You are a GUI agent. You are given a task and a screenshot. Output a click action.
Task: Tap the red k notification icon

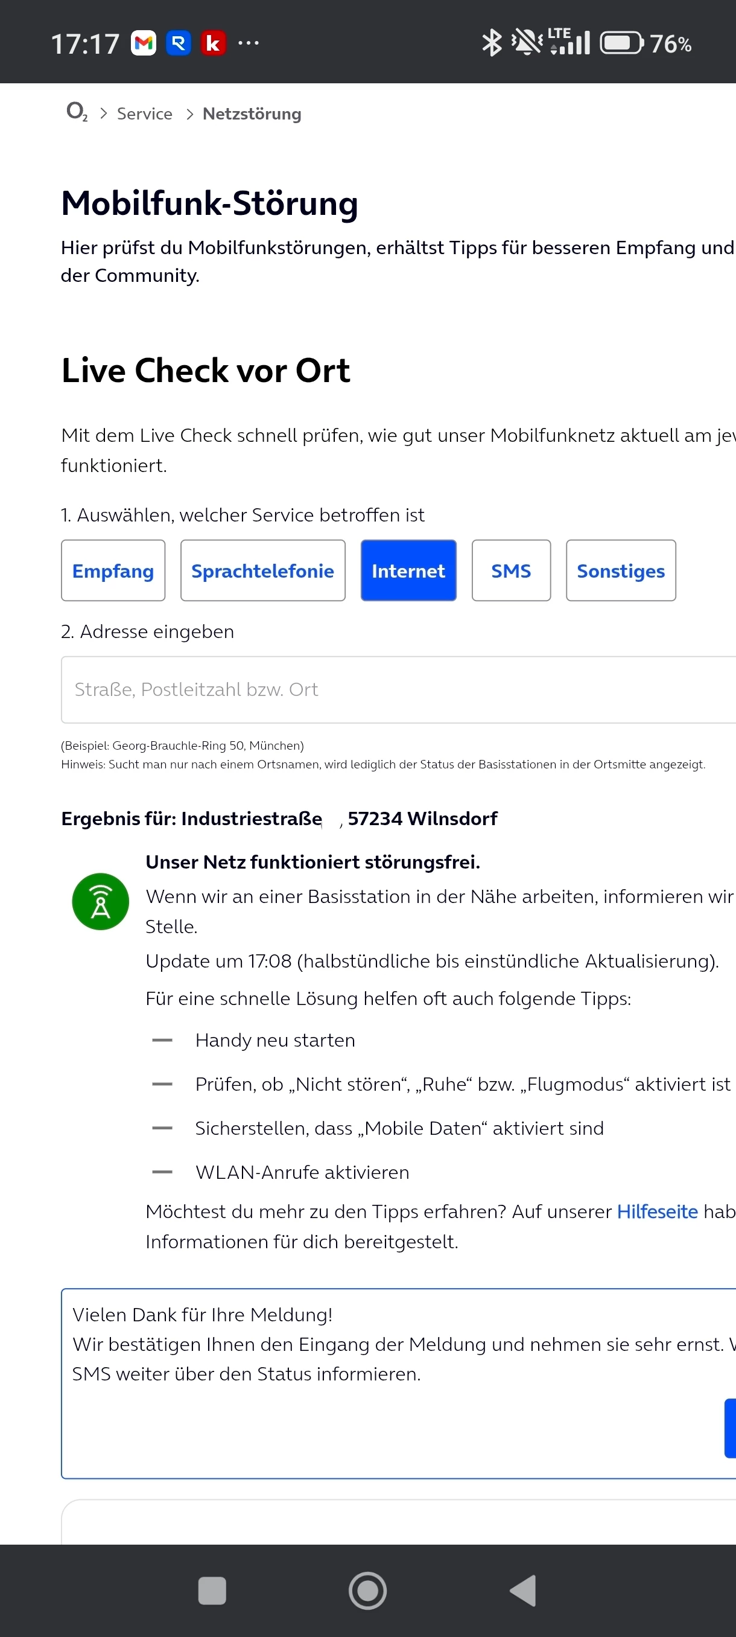(214, 43)
